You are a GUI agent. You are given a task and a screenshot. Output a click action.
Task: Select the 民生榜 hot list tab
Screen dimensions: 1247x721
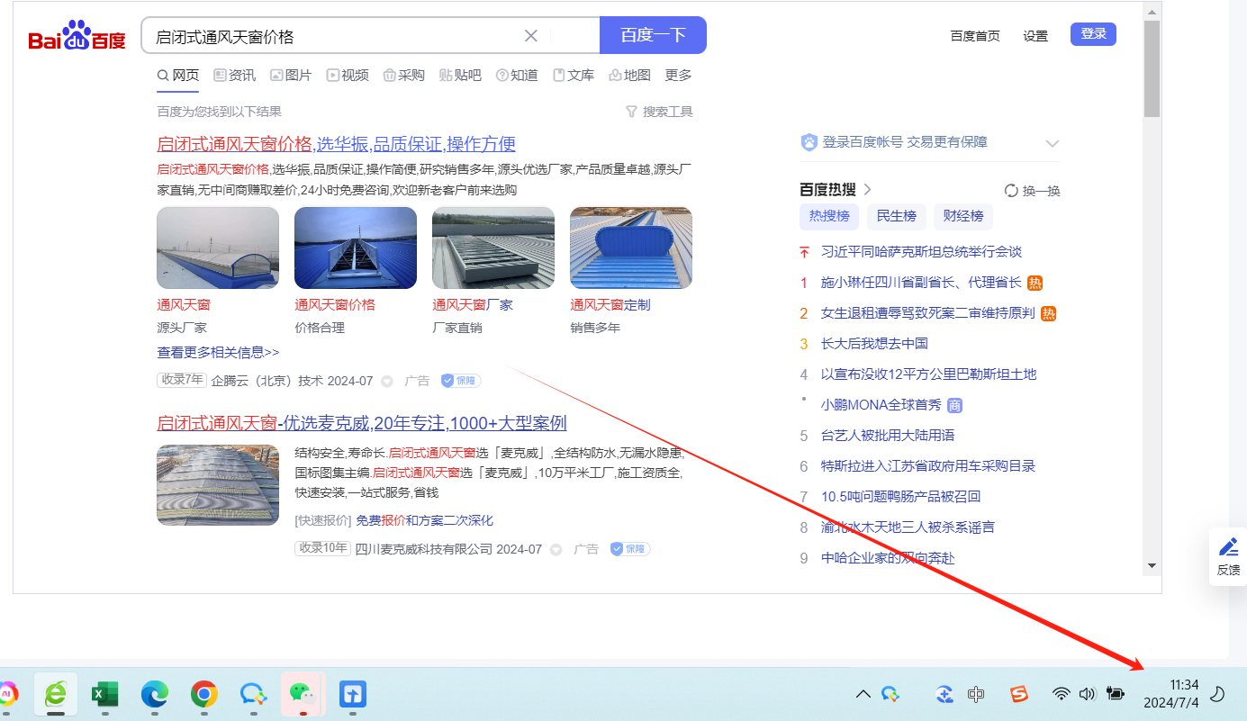point(896,216)
